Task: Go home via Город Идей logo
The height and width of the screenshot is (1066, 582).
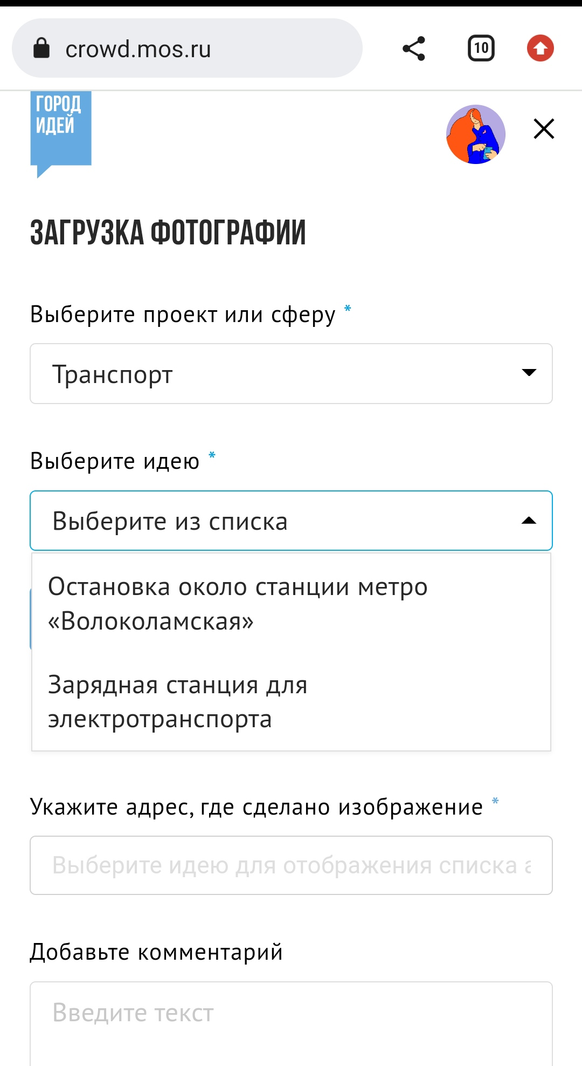Action: click(61, 134)
